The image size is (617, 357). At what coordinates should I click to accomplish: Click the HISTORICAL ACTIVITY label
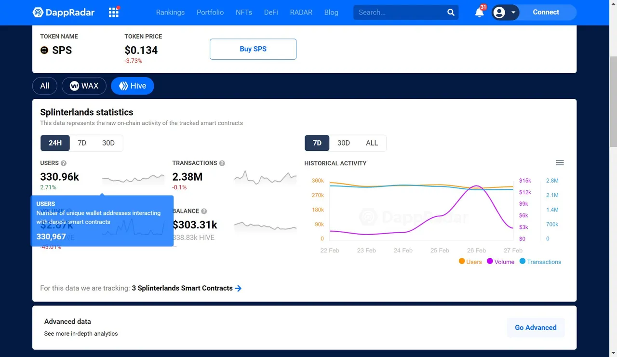pos(335,163)
